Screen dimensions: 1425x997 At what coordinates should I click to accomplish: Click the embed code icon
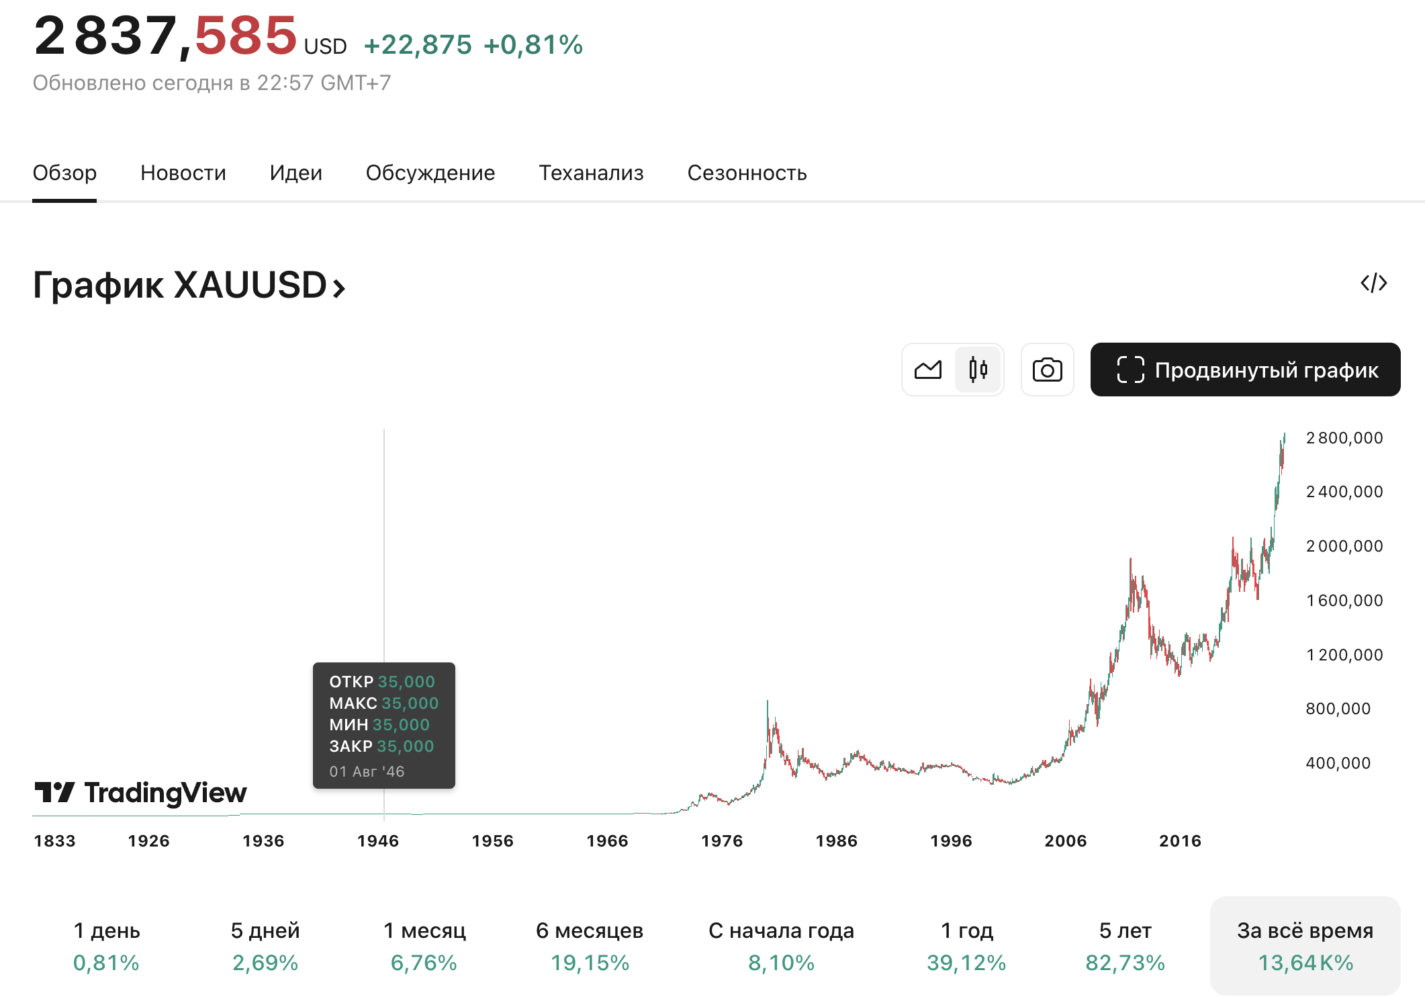pos(1373,283)
